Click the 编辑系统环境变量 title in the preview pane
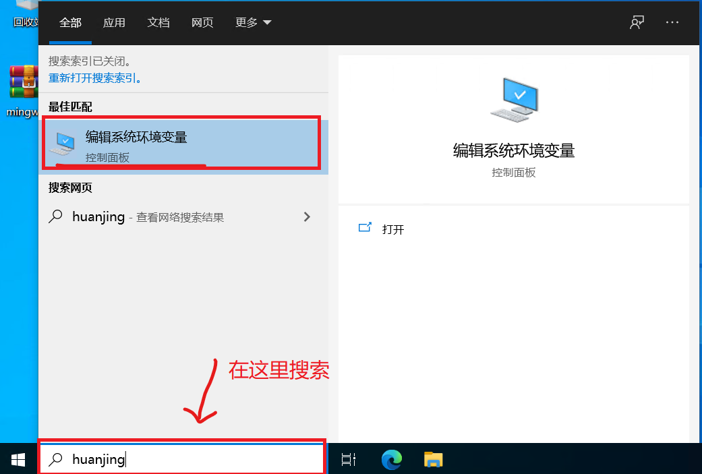This screenshot has width=702, height=474. (x=514, y=150)
